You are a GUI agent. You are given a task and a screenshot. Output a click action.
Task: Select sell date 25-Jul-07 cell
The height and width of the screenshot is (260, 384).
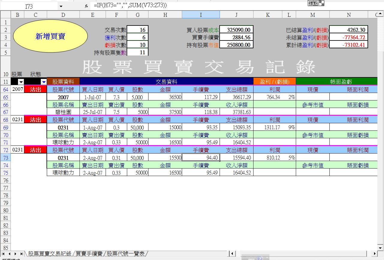tap(92, 112)
